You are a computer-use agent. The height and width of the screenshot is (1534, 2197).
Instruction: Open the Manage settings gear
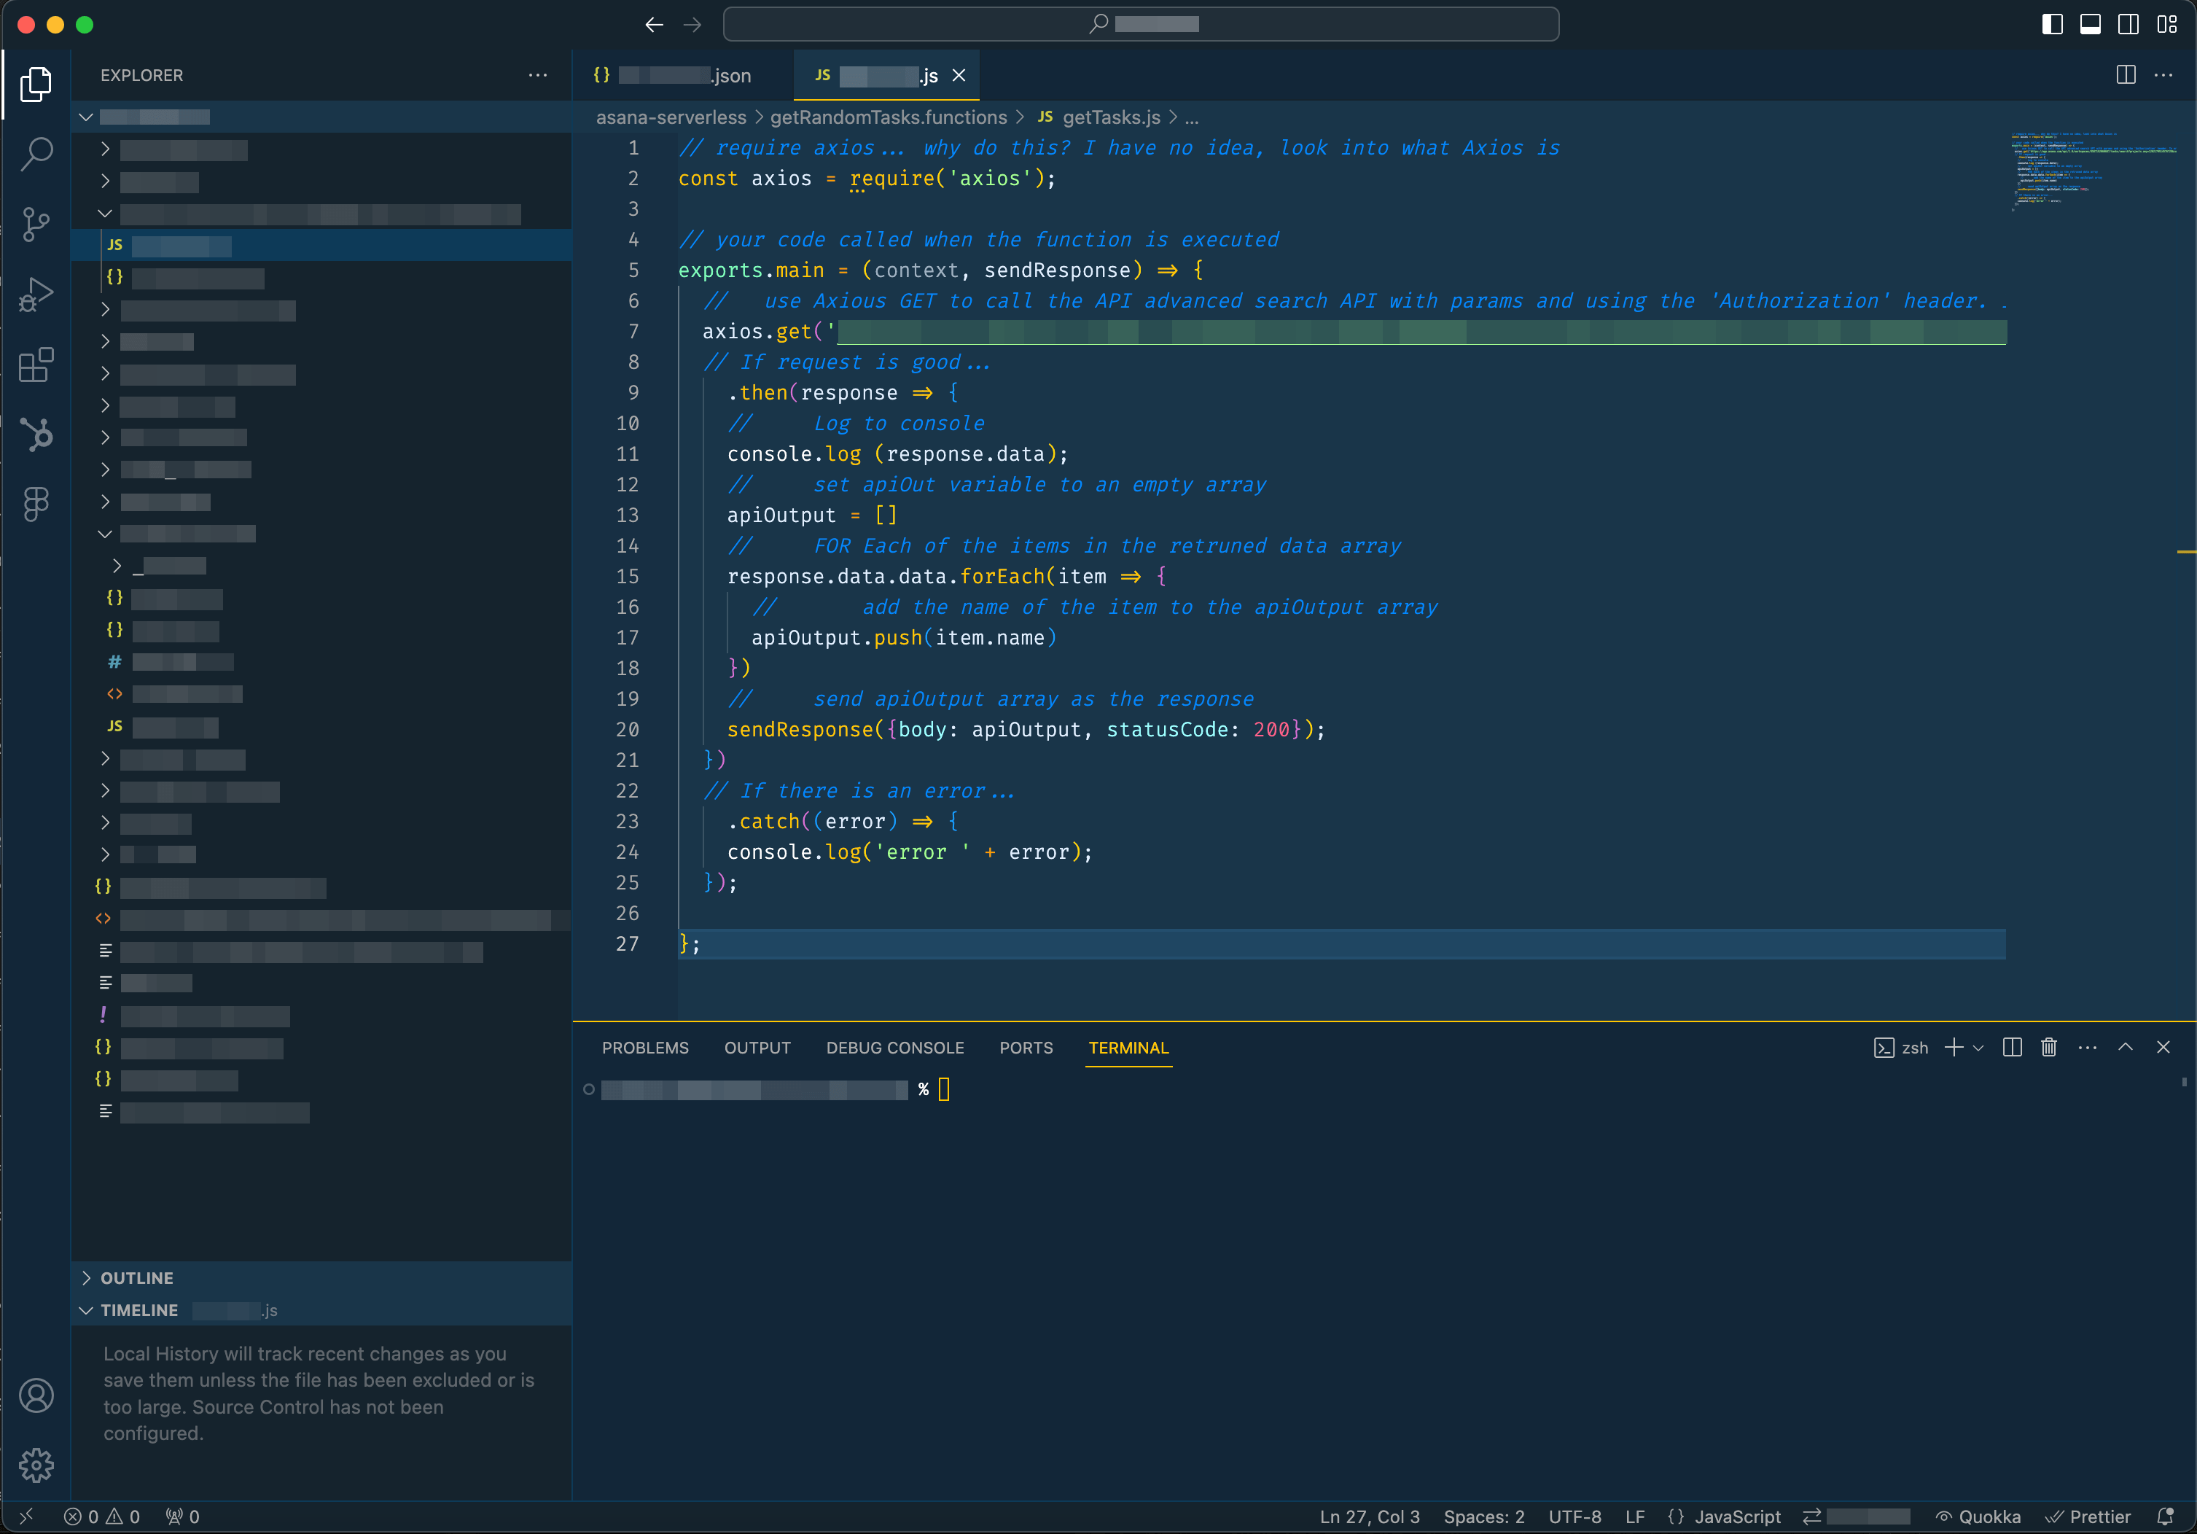[x=36, y=1465]
